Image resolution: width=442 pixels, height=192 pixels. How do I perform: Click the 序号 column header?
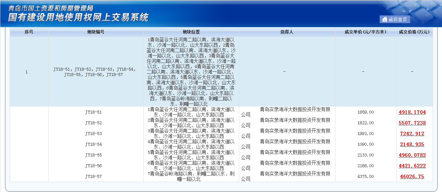[29, 32]
